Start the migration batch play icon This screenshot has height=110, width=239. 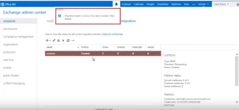coord(63,40)
